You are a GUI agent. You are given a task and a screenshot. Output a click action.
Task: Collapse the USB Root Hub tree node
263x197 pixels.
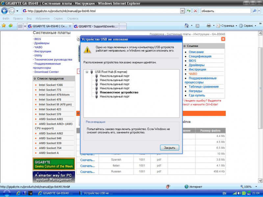click(87, 72)
